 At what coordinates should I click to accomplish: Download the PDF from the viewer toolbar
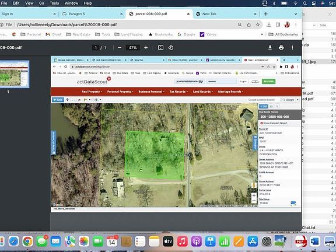(270, 48)
